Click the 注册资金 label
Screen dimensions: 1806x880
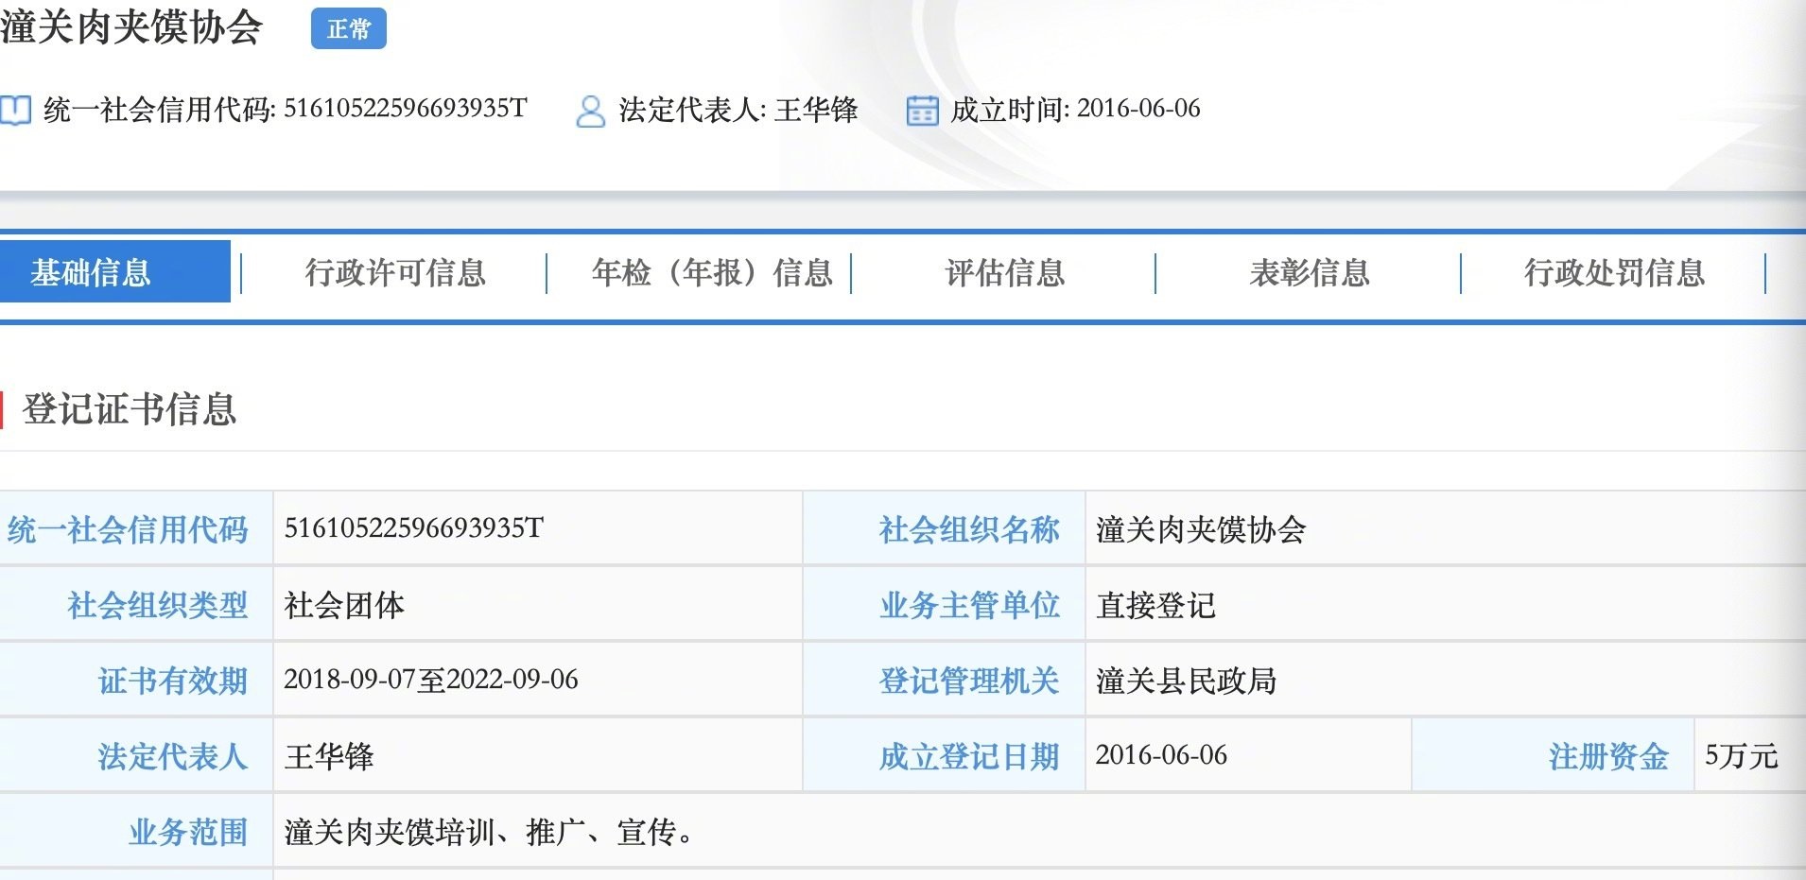click(1608, 756)
